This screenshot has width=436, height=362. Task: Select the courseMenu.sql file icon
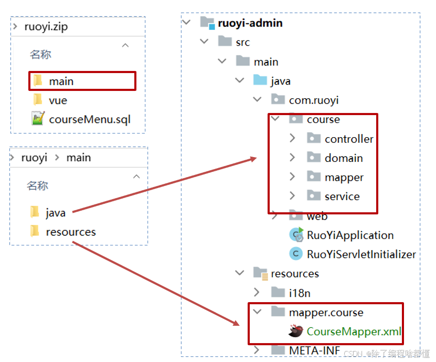38,118
